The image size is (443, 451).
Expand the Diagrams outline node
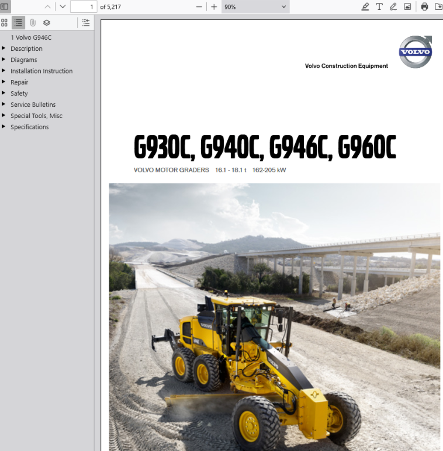pos(4,59)
